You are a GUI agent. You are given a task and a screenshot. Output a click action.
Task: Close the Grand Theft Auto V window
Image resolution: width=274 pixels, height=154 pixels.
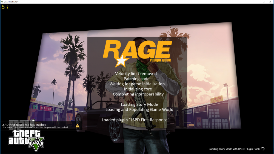(x=270, y=2)
